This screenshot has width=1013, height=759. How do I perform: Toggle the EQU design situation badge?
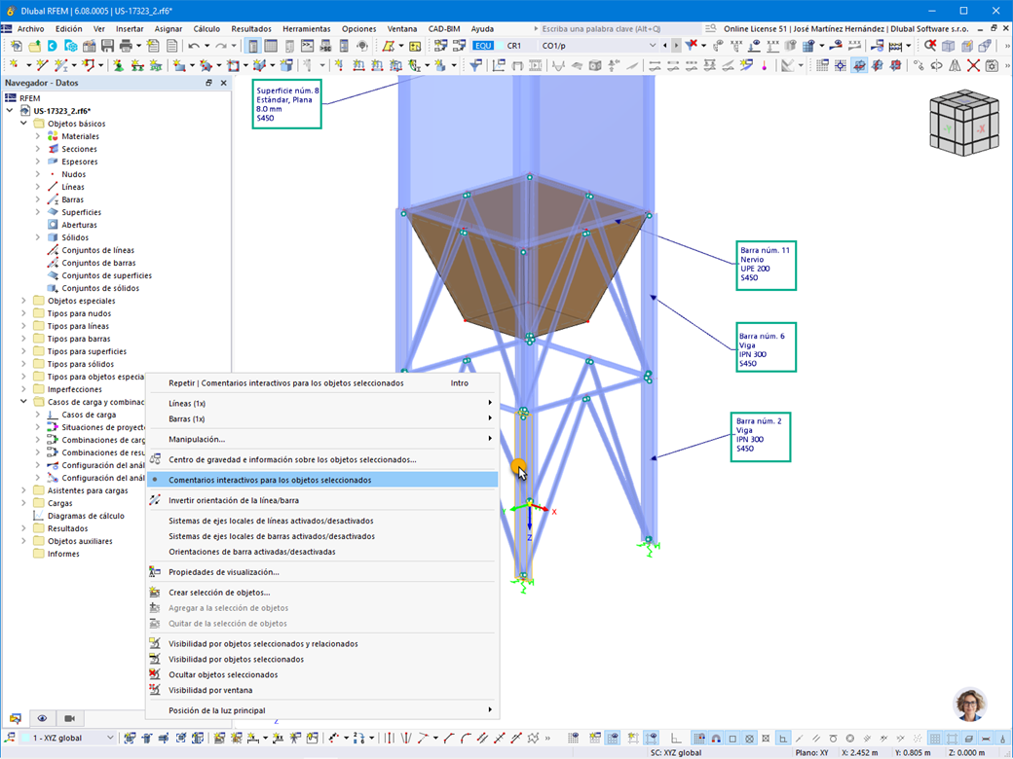pos(482,46)
